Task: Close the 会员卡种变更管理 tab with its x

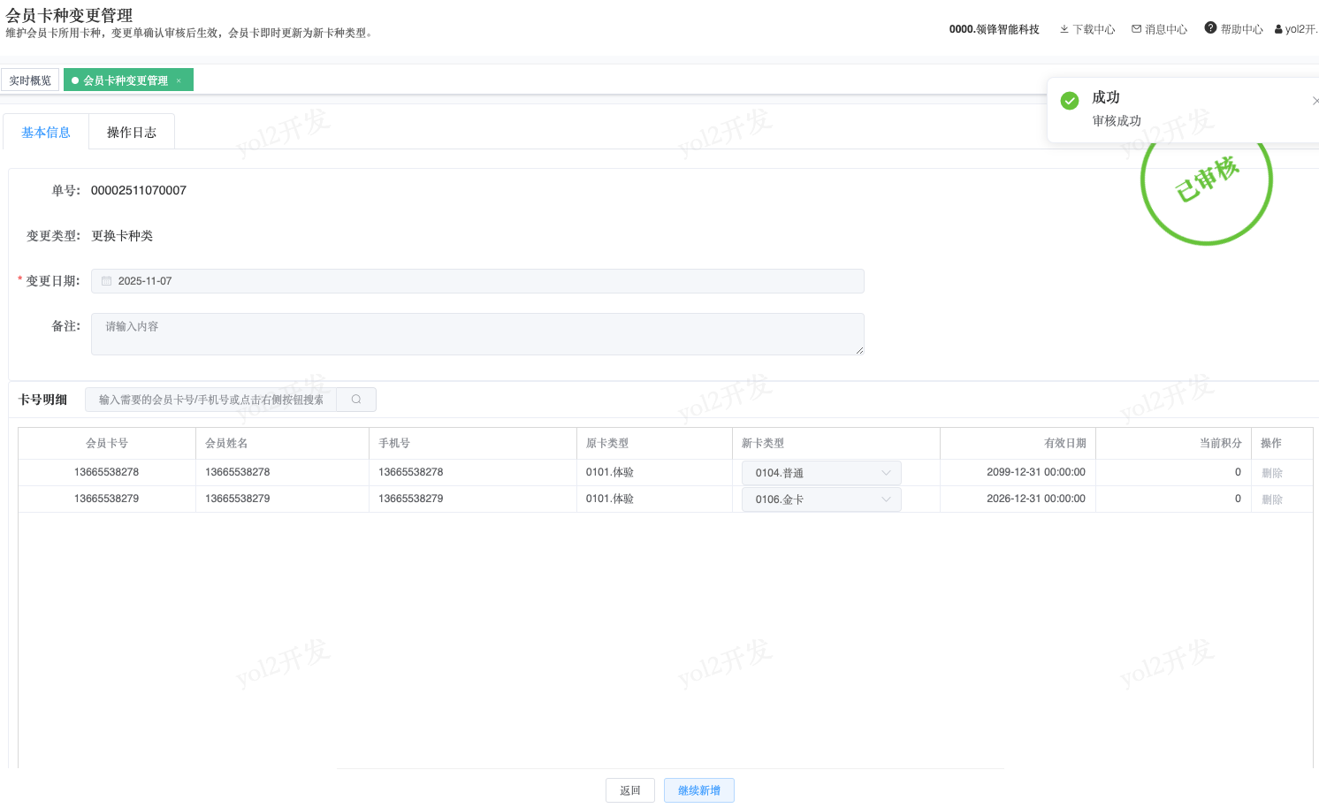Action: coord(179,80)
